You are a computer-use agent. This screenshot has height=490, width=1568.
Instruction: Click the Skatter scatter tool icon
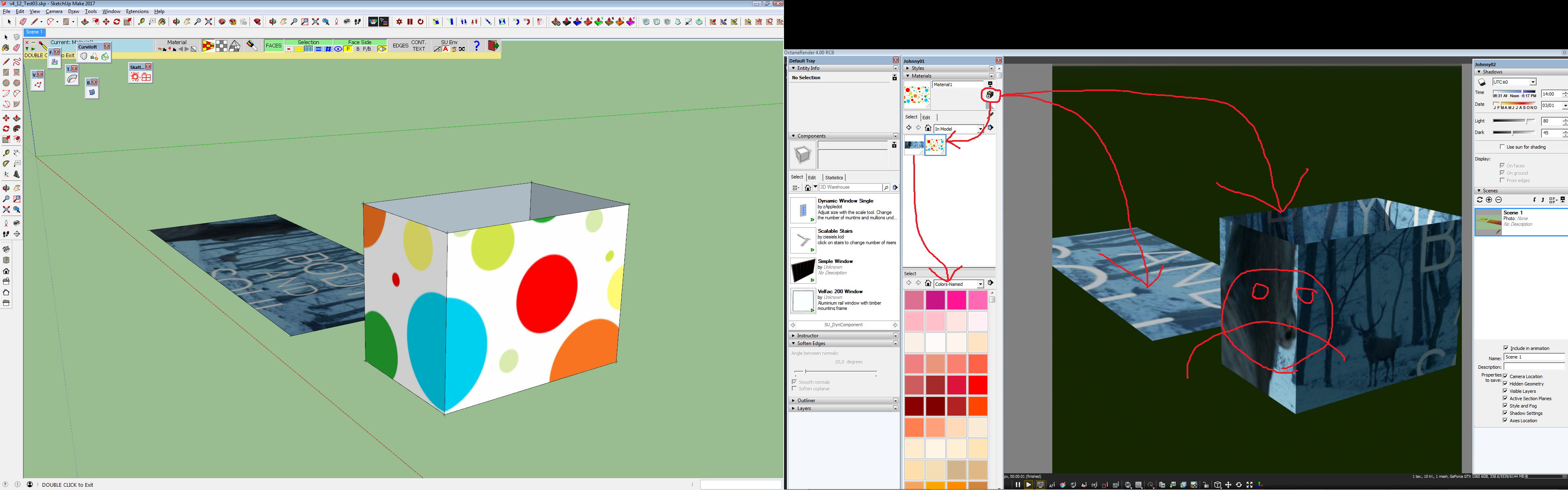[135, 77]
